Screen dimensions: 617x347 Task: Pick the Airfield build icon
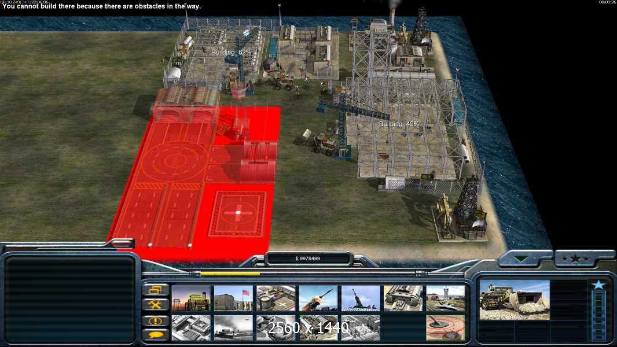pyautogui.click(x=446, y=298)
